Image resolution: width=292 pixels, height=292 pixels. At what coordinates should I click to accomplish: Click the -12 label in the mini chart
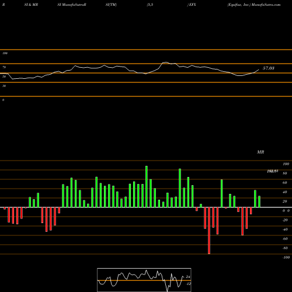tap(188, 284)
